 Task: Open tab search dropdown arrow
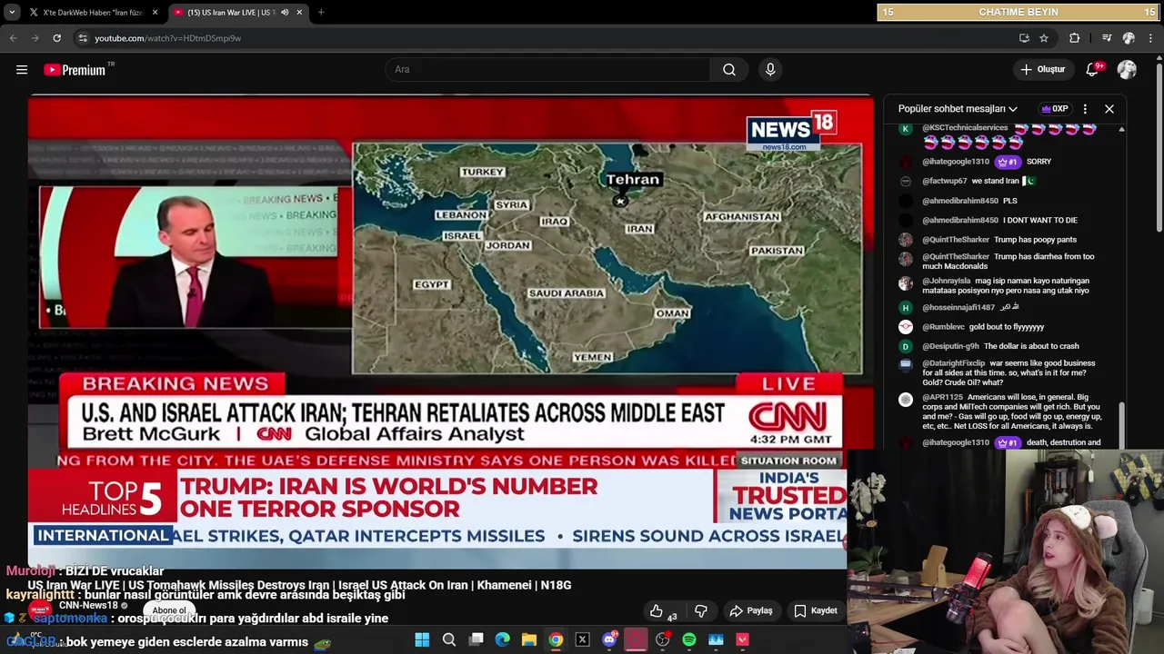pyautogui.click(x=12, y=13)
